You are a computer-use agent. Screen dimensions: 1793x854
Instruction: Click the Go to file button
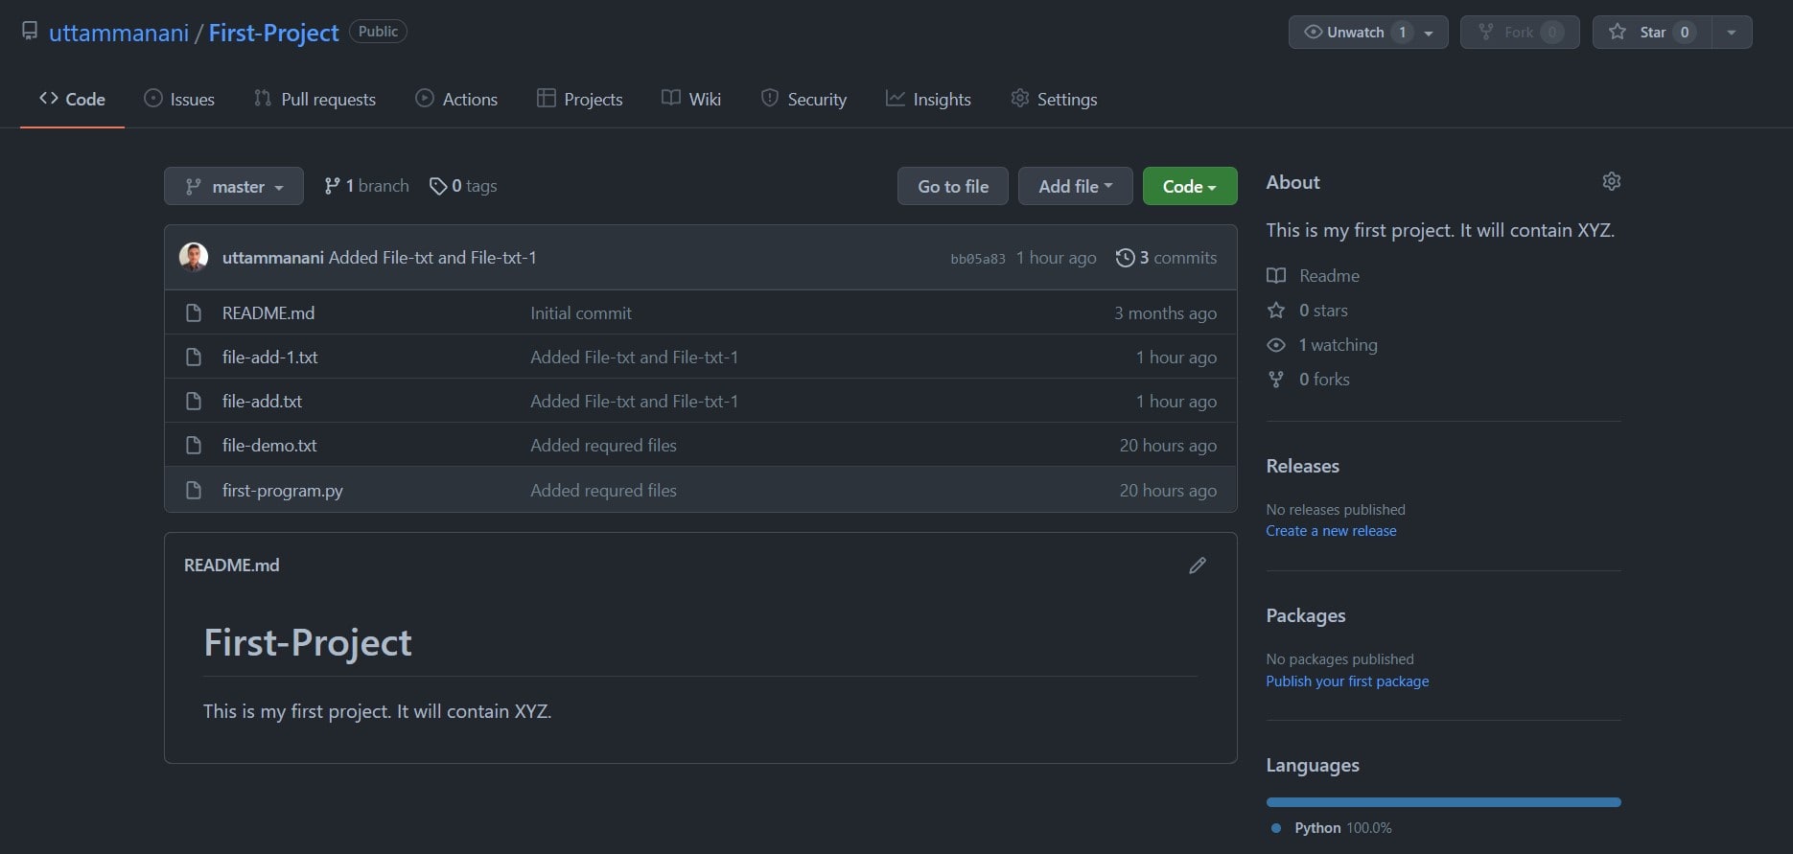[953, 186]
